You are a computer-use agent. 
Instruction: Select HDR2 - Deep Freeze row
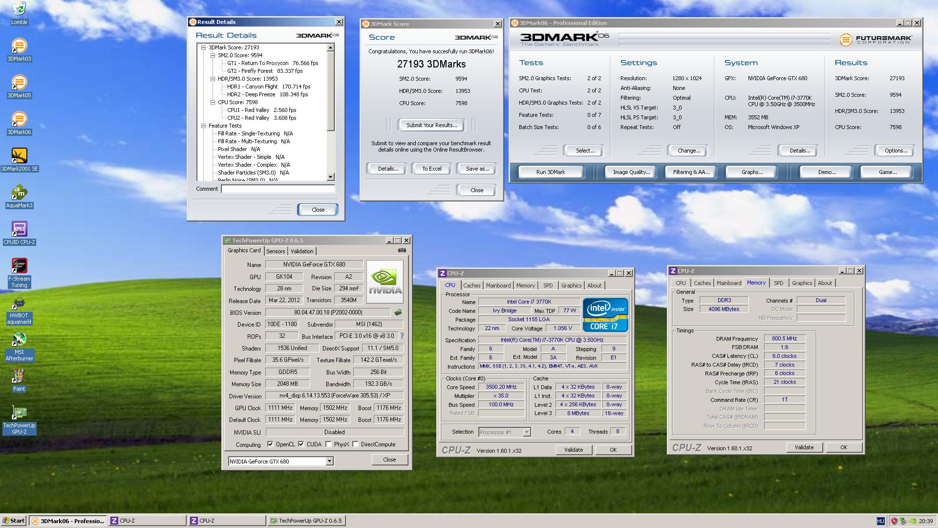[x=267, y=94]
